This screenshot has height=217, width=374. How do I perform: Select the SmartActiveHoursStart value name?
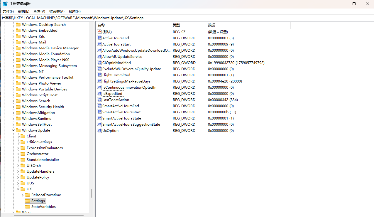point(121,112)
